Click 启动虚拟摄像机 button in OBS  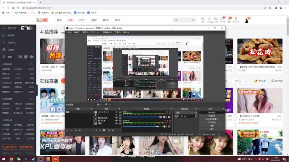[212, 119]
